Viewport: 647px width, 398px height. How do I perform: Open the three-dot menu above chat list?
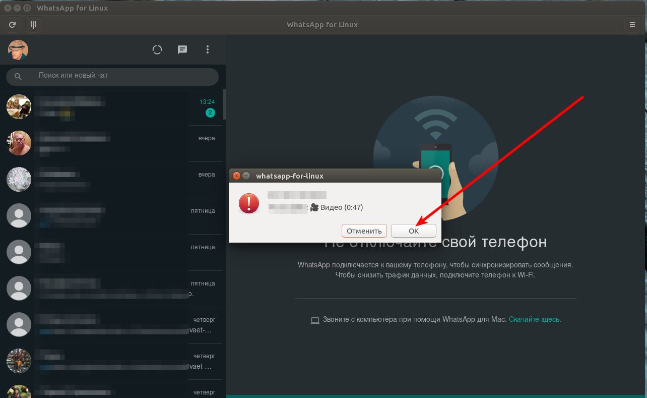[208, 50]
